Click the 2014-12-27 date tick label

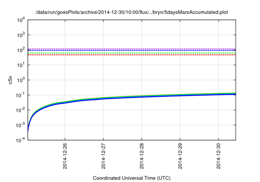click(x=103, y=156)
